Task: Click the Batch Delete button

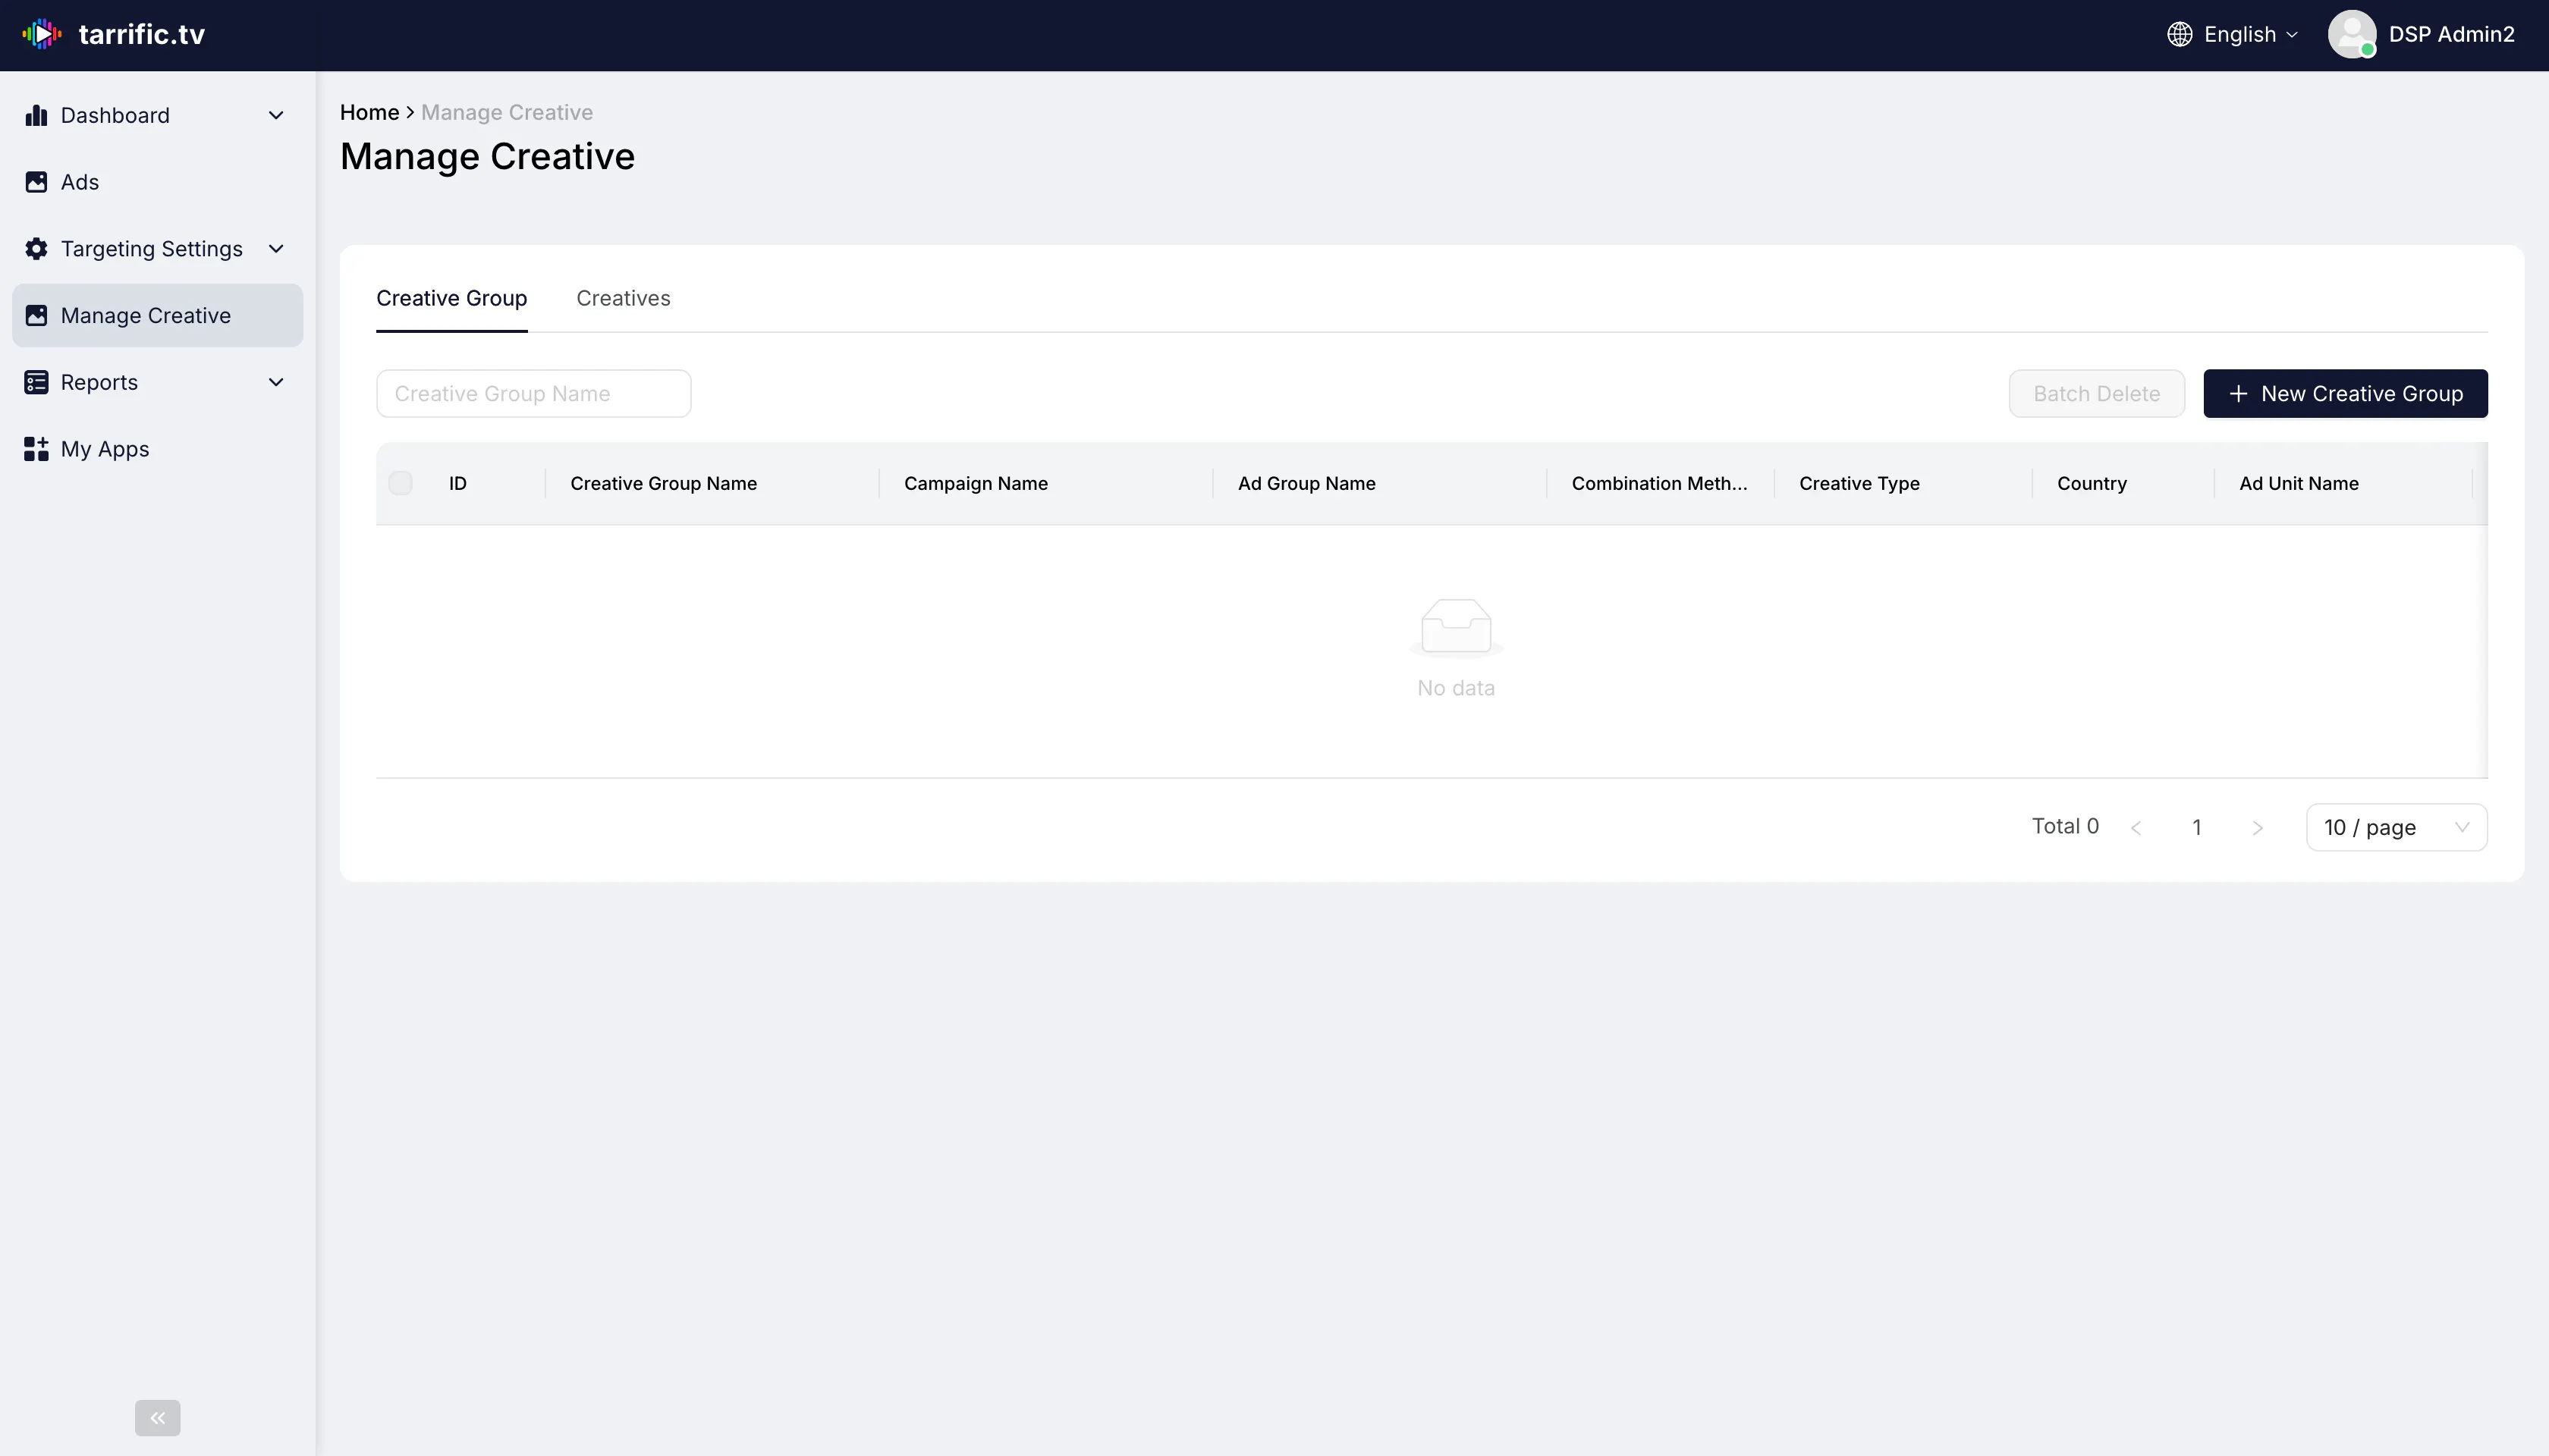Action: pyautogui.click(x=2097, y=394)
